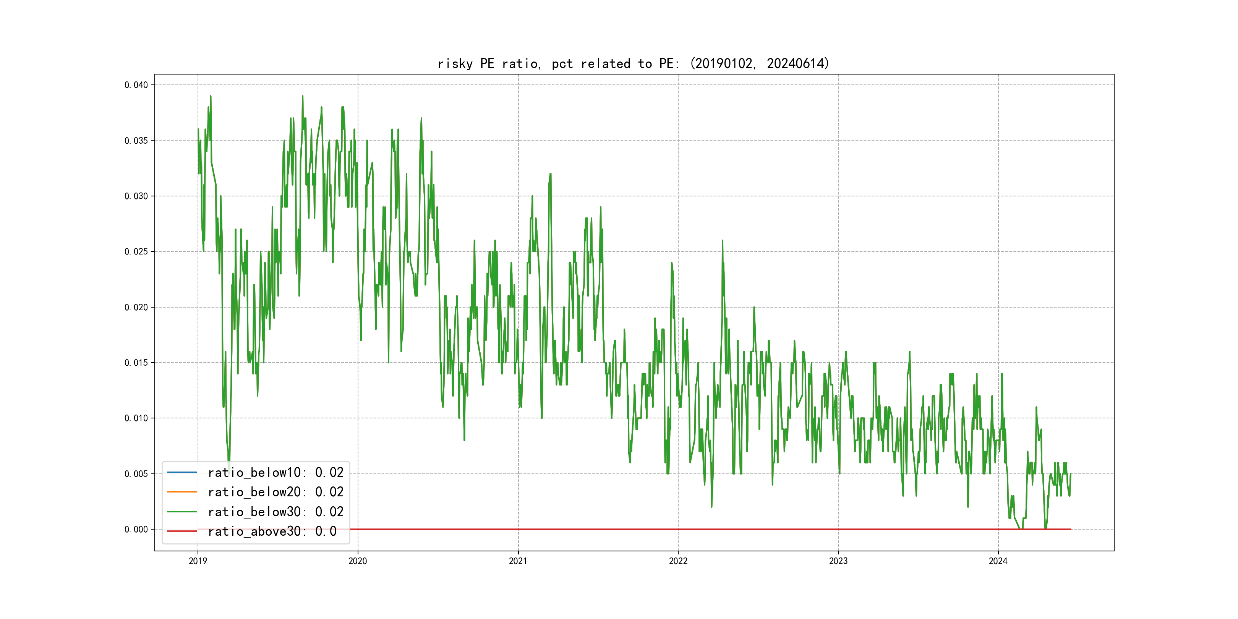
Task: Click the orange ratio_below20 legend line
Action: [x=181, y=492]
